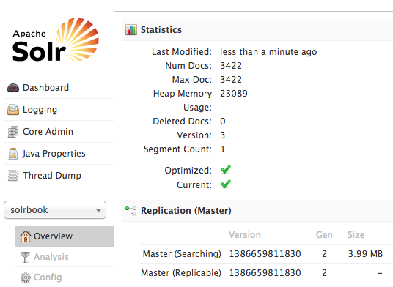This screenshot has width=393, height=287.
Task: Click the Apache Solr logo
Action: 56,40
